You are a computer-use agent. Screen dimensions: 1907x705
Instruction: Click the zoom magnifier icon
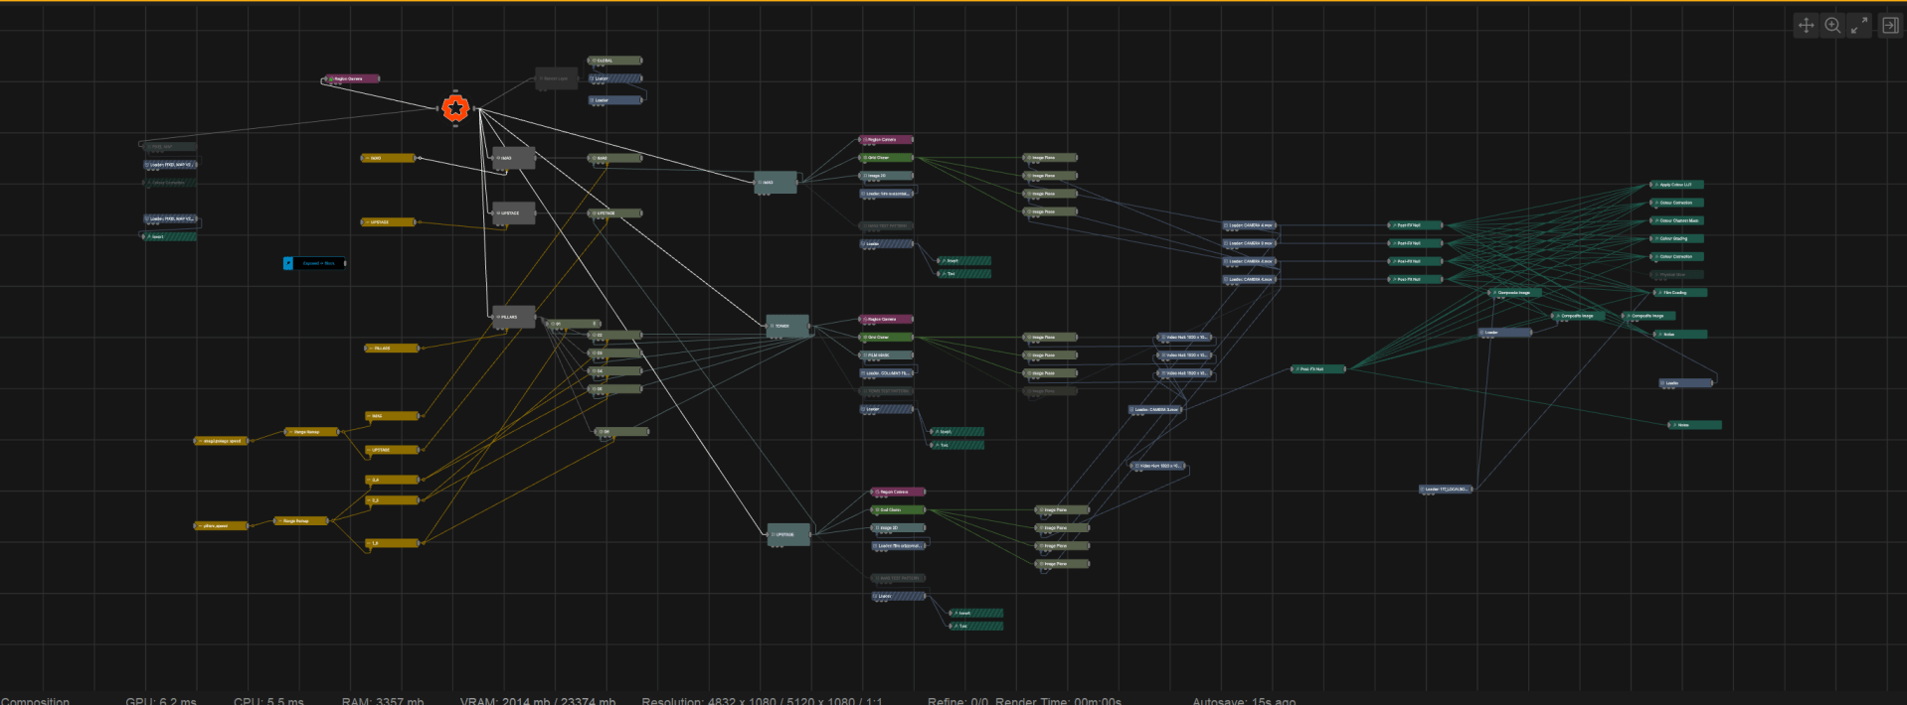pyautogui.click(x=1832, y=26)
